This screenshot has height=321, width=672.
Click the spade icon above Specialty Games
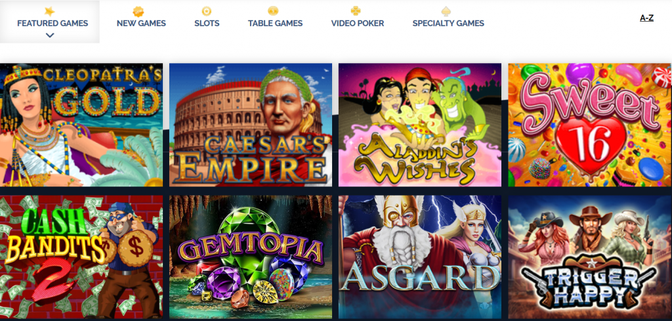[446, 12]
